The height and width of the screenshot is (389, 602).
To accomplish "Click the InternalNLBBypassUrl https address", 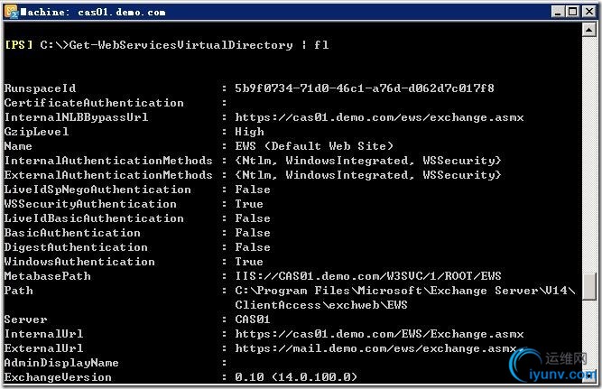I will click(379, 117).
